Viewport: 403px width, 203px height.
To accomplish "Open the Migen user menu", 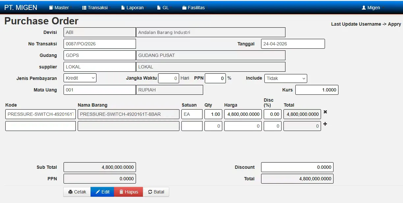I will click(x=371, y=8).
